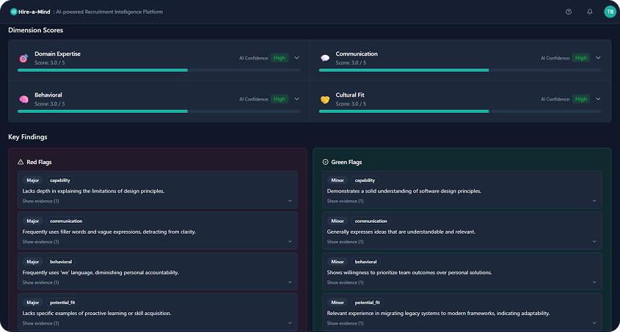Viewport: 620px width, 332px height.
Task: Expand evidence chevron for solid understanding green flag
Action: (x=594, y=201)
